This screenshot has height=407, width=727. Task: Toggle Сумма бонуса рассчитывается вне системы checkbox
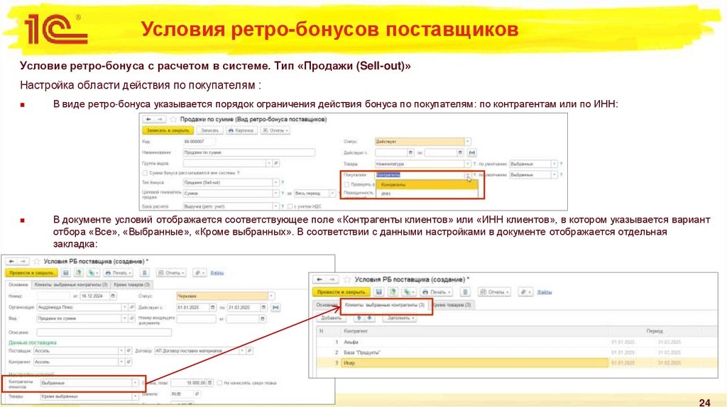click(x=145, y=173)
